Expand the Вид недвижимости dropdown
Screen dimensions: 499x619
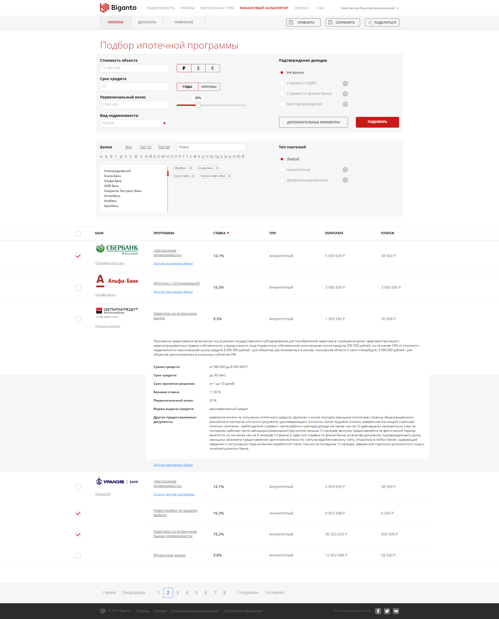pos(134,123)
